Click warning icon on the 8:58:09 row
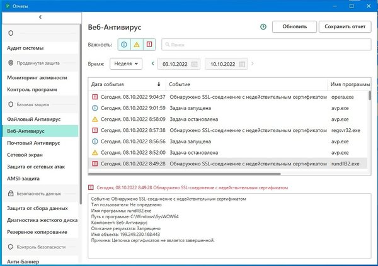 click(95, 119)
